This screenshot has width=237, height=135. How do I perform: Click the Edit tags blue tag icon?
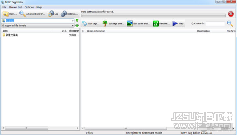(x=85, y=23)
